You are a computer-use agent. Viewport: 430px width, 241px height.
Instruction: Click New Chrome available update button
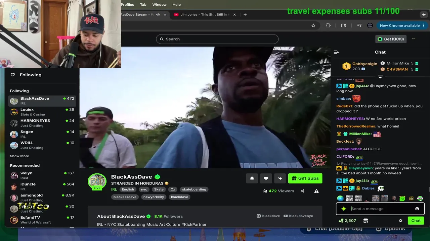(x=401, y=25)
